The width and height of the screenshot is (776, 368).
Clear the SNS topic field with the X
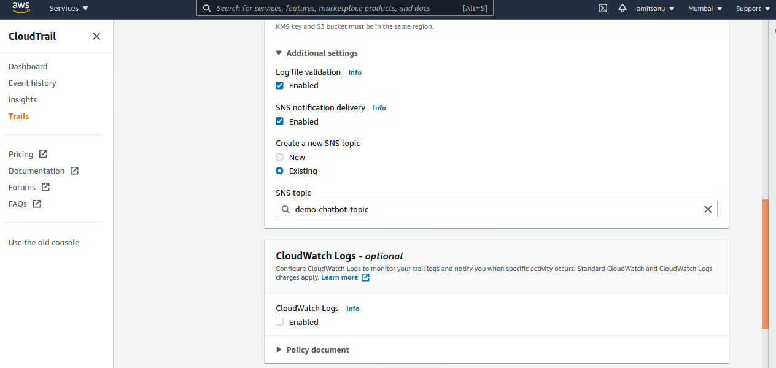708,209
